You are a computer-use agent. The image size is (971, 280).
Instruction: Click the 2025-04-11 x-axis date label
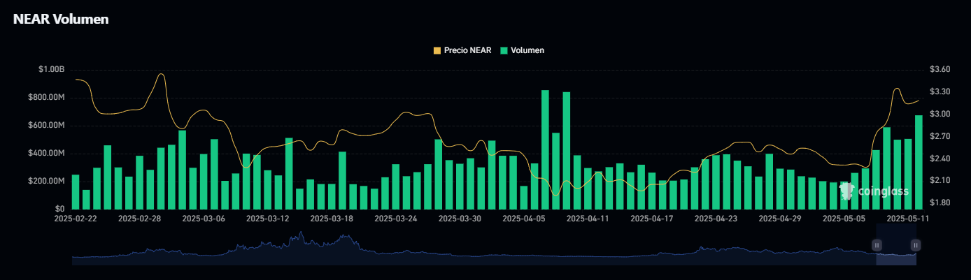pyautogui.click(x=588, y=219)
